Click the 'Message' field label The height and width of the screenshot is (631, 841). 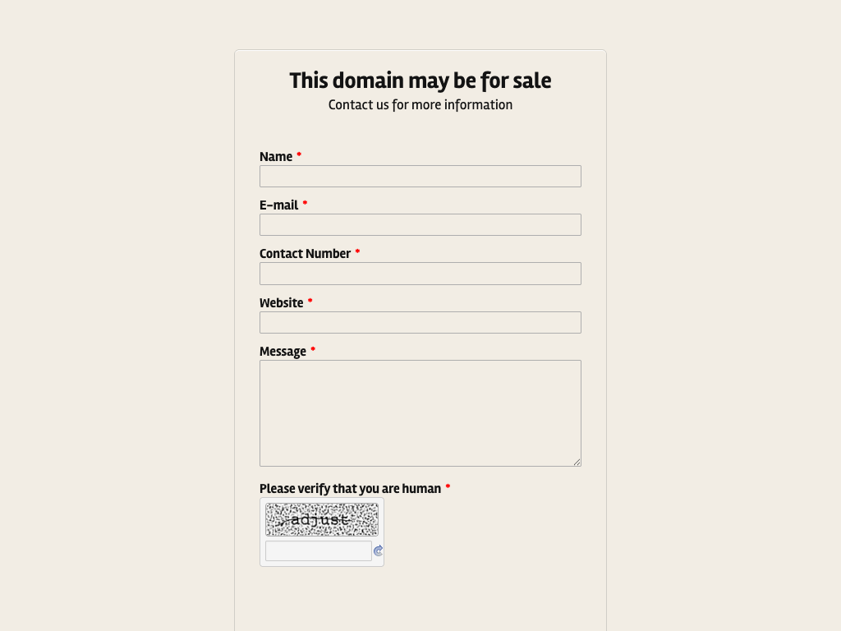(283, 352)
